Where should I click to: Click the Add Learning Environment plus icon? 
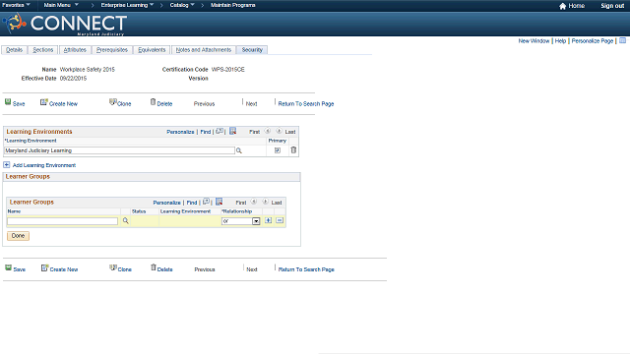click(7, 165)
